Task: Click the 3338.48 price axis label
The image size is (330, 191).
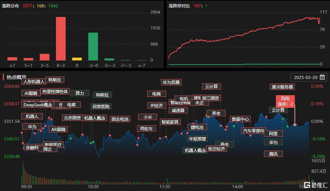Action: click(x=12, y=157)
